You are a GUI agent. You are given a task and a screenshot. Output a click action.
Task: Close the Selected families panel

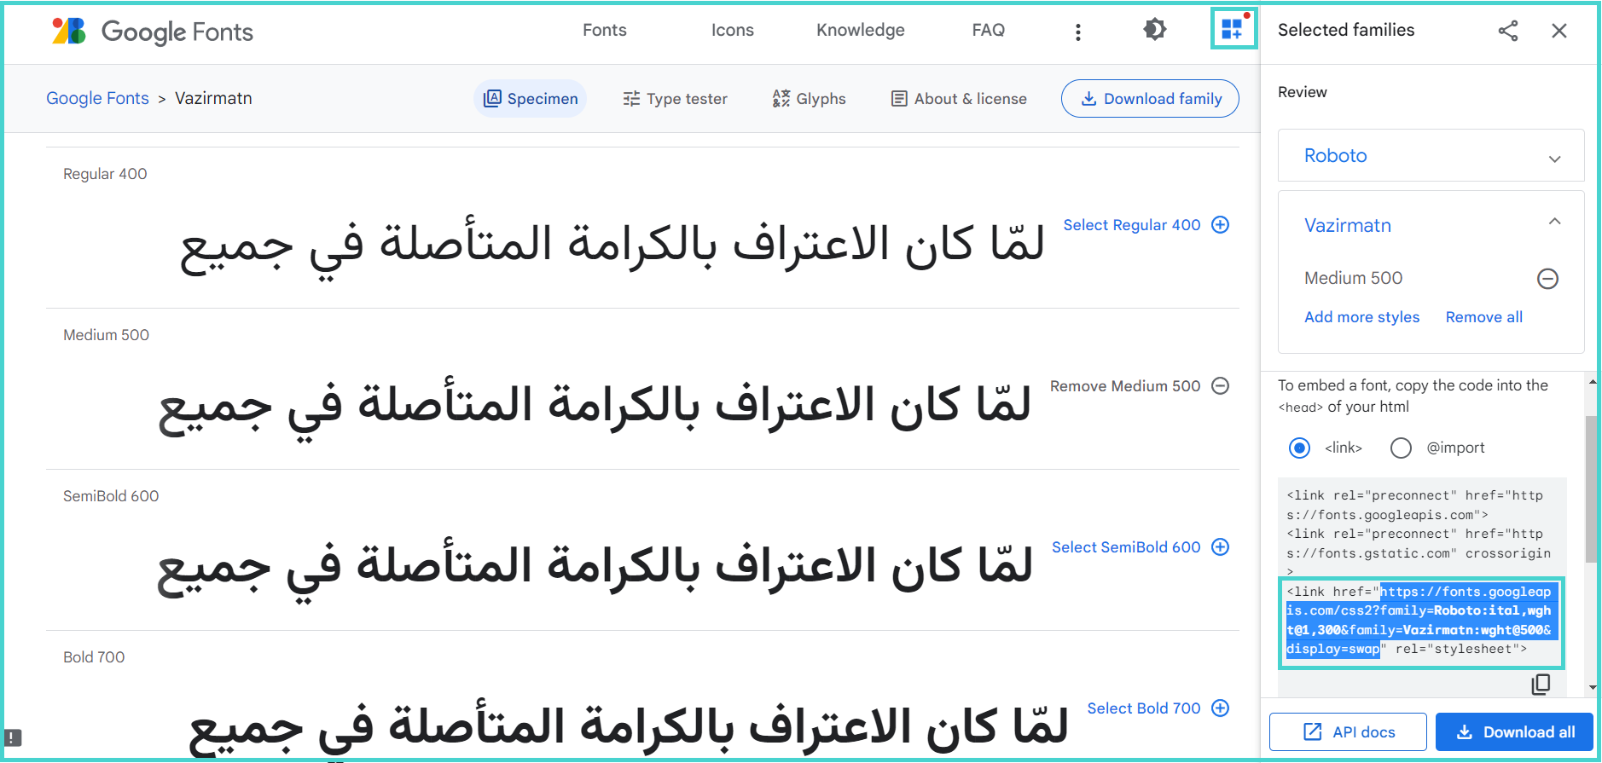click(x=1559, y=31)
